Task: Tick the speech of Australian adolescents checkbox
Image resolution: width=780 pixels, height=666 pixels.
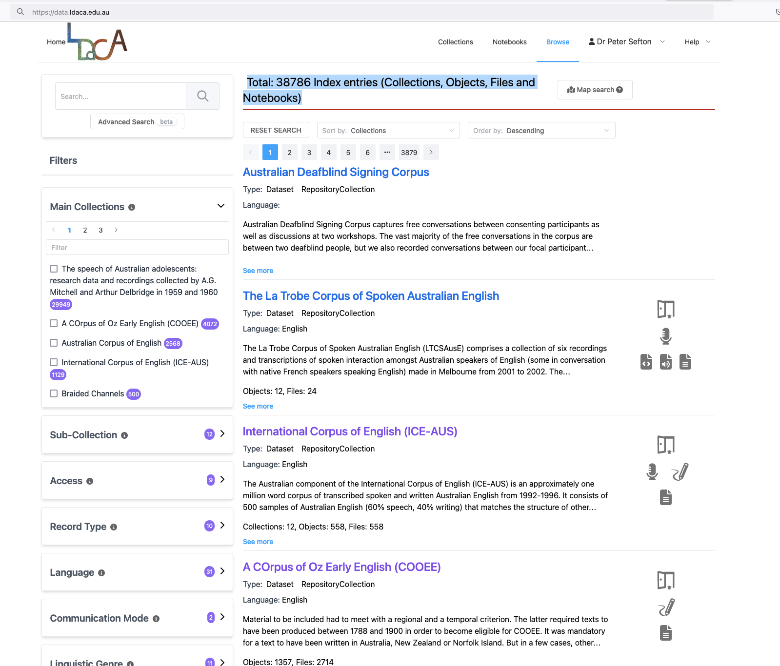Action: [54, 269]
